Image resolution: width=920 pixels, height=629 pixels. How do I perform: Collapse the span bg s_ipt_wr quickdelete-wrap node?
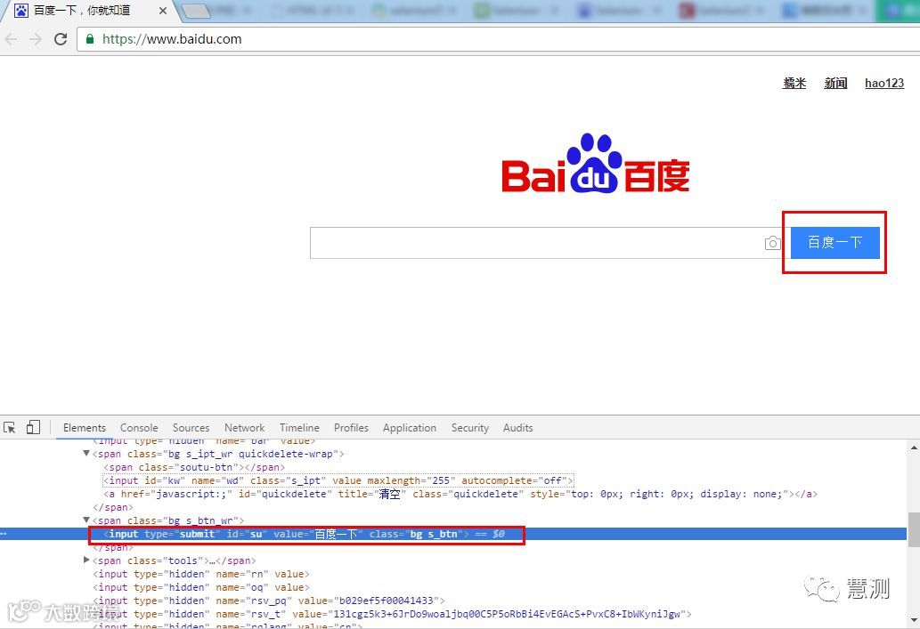(x=86, y=453)
